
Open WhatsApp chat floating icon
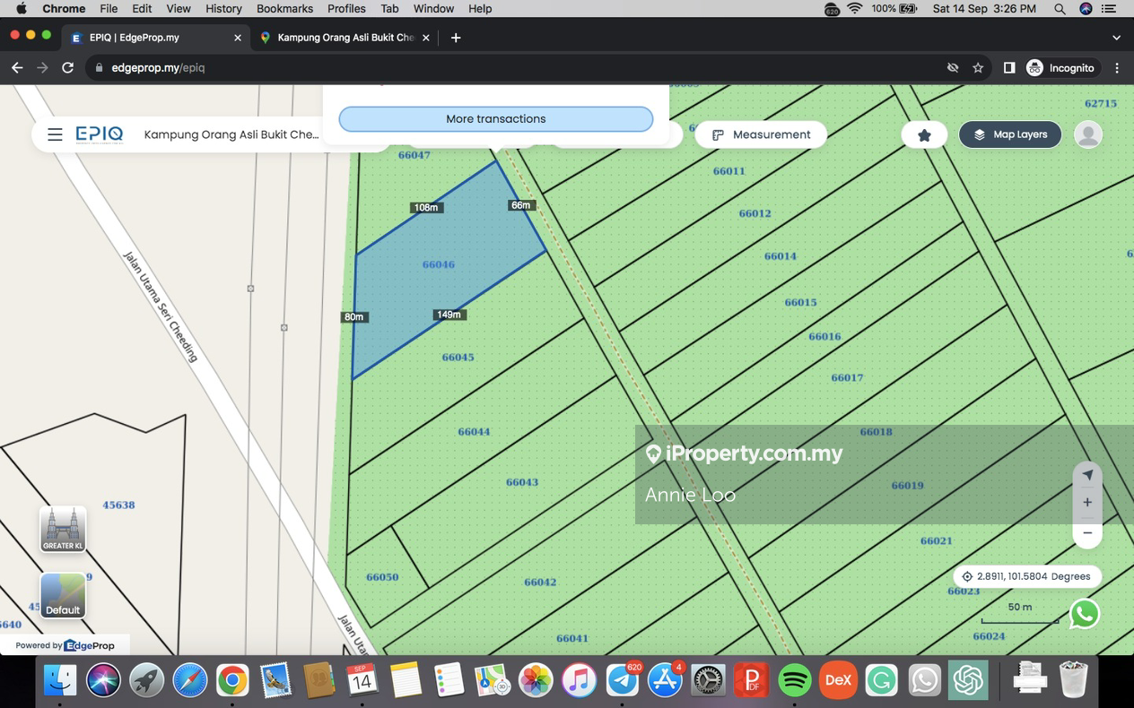pyautogui.click(x=1085, y=614)
